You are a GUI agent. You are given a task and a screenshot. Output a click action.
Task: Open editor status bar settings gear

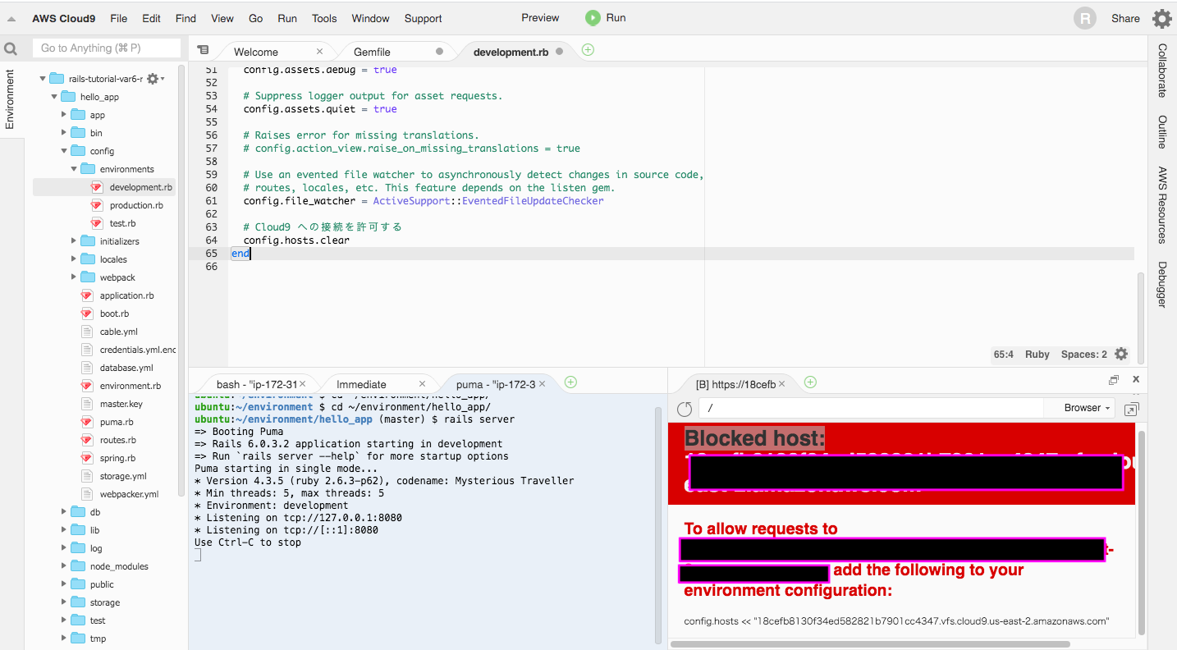[x=1121, y=355]
